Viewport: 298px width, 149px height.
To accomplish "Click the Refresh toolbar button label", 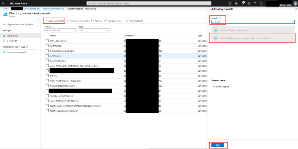I will click(98, 21).
